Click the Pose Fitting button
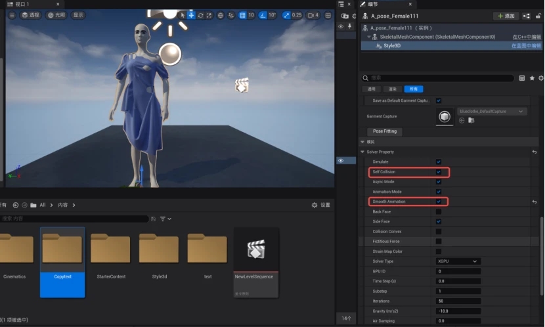 (x=385, y=131)
